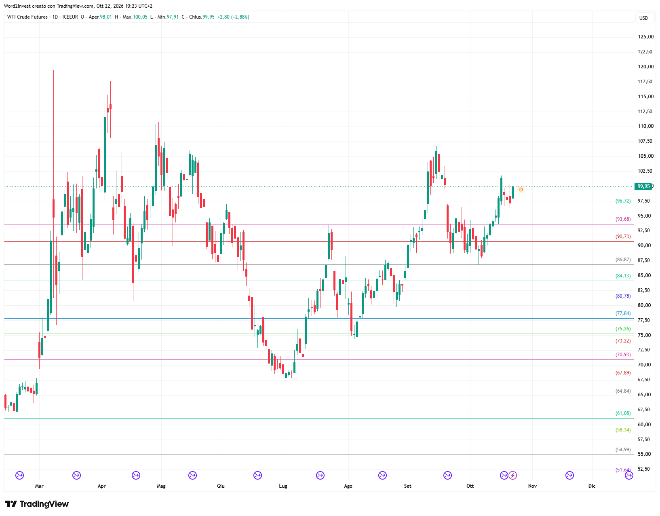
Task: Click the green 99,95 current price label
Action: [643, 186]
